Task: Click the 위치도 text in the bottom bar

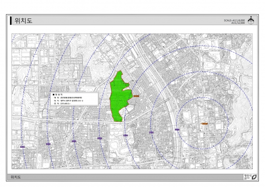Action: click(x=16, y=177)
